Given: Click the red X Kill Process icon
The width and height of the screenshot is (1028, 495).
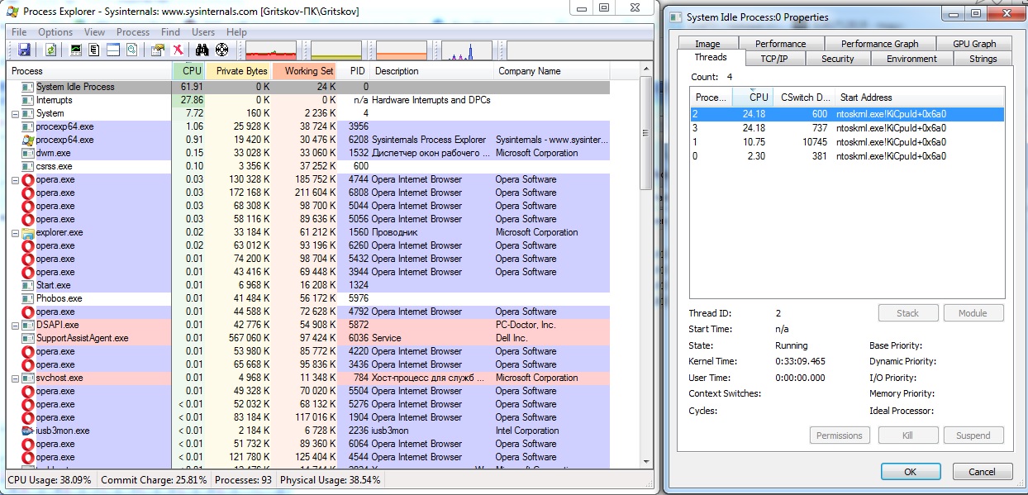Looking at the screenshot, I should tap(178, 50).
